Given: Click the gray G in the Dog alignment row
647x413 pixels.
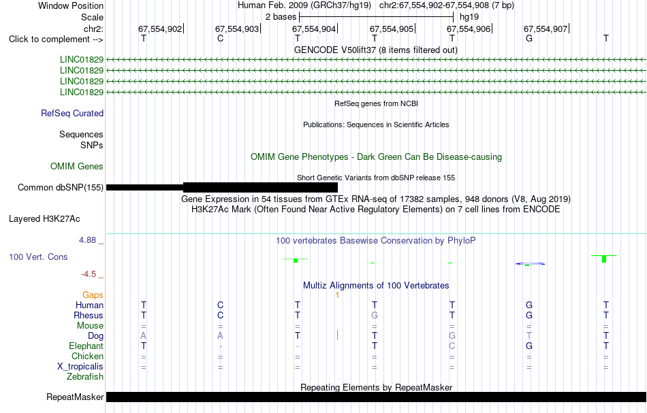Looking at the screenshot, I should pos(452,335).
